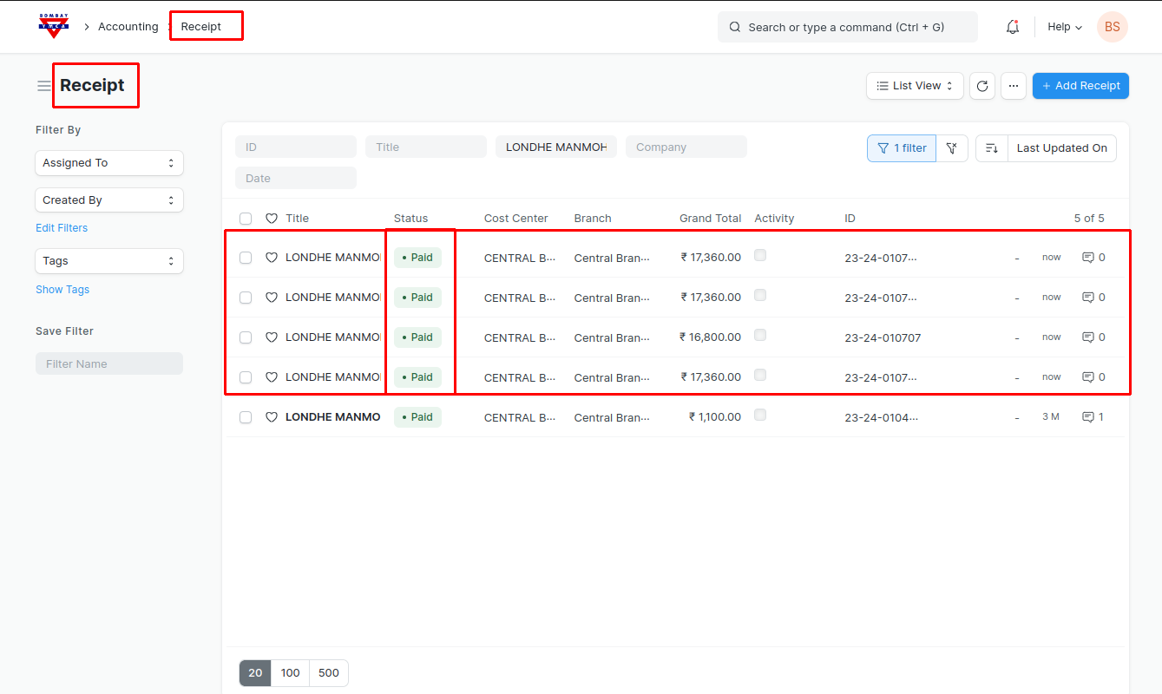Open the three-dots more options menu
The height and width of the screenshot is (694, 1162).
coord(1013,86)
